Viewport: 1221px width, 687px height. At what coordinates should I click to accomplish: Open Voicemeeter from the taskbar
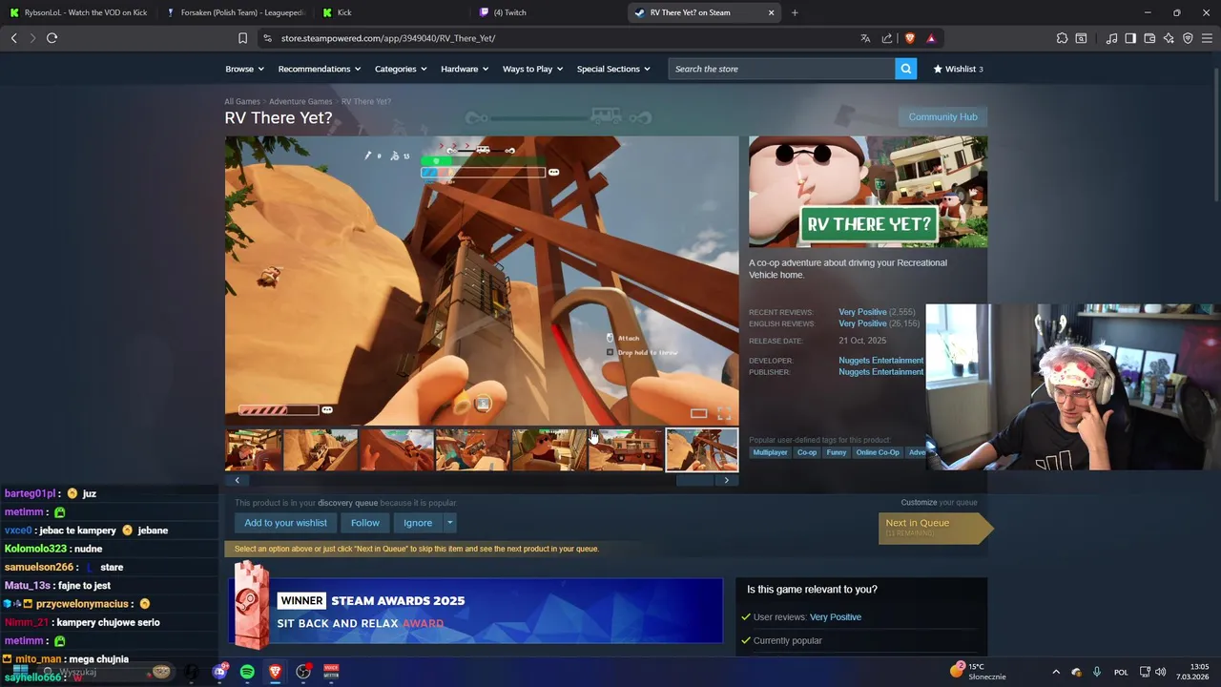tap(331, 672)
